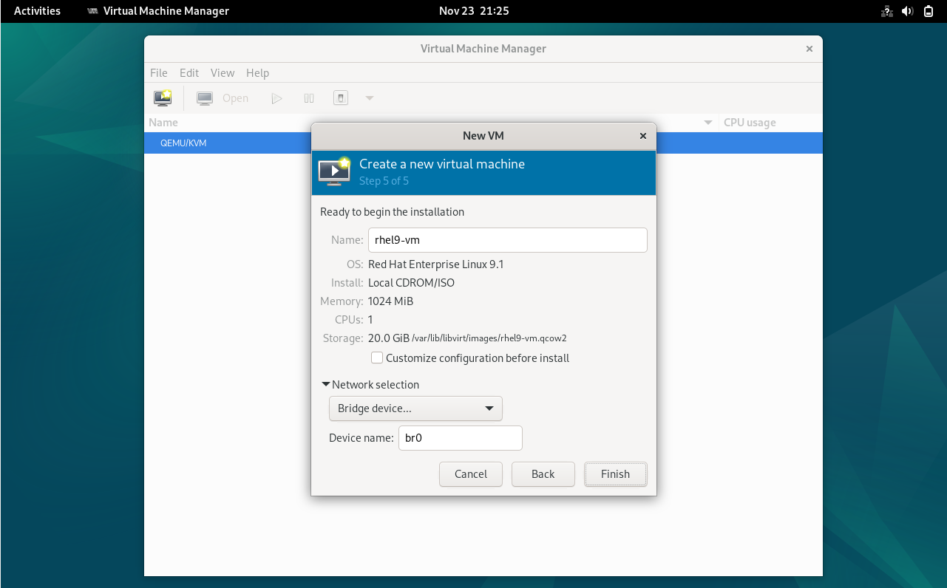This screenshot has height=588, width=947.
Task: Open the Edit menu
Action: coord(189,73)
